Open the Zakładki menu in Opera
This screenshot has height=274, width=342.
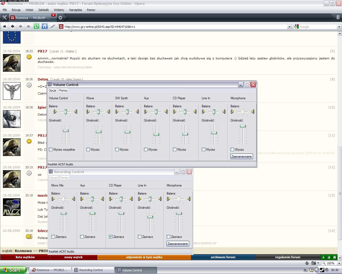[43, 10]
